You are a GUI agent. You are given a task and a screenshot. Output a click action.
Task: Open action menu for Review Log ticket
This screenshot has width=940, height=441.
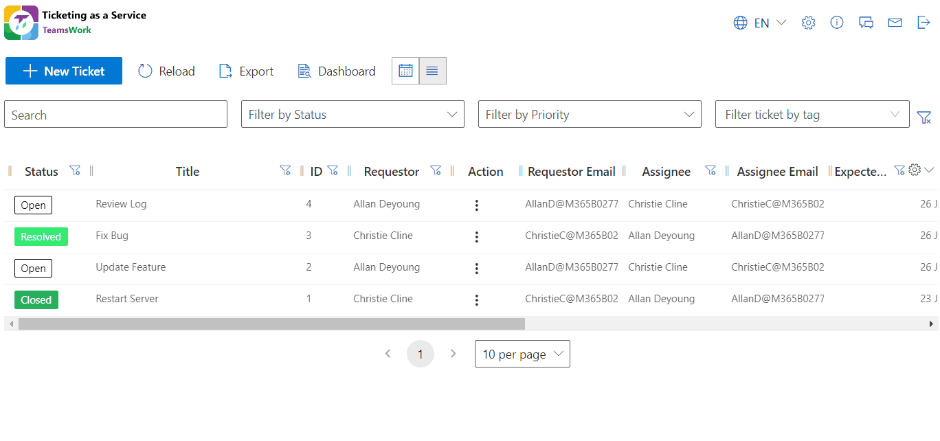[477, 205]
